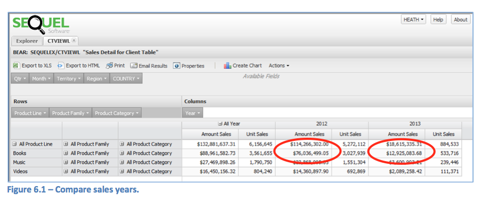489x201 pixels.
Task: Click the About button
Action: click(x=460, y=20)
